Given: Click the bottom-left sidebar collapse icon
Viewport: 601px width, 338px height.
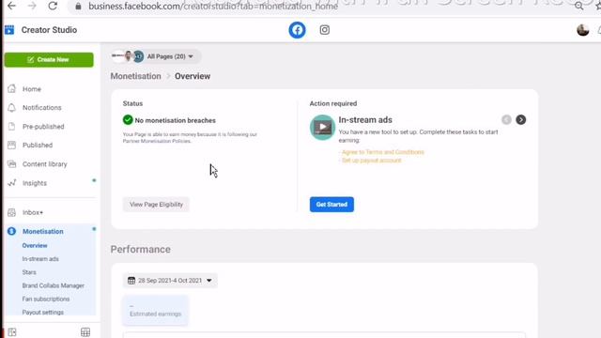Looking at the screenshot, I should (12, 332).
